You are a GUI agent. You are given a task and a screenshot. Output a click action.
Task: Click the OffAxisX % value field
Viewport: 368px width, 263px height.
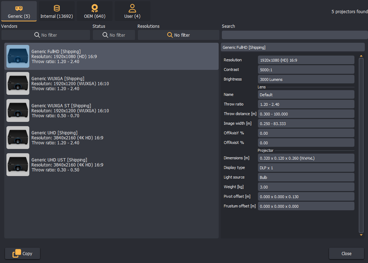[x=306, y=143]
